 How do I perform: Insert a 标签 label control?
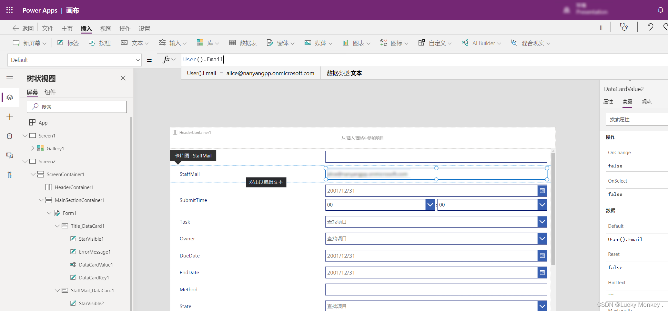68,43
